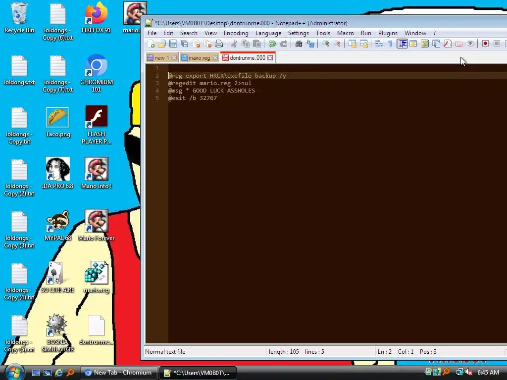This screenshot has width=507, height=380.
Task: Close the mario.reg tab
Action: (x=215, y=58)
